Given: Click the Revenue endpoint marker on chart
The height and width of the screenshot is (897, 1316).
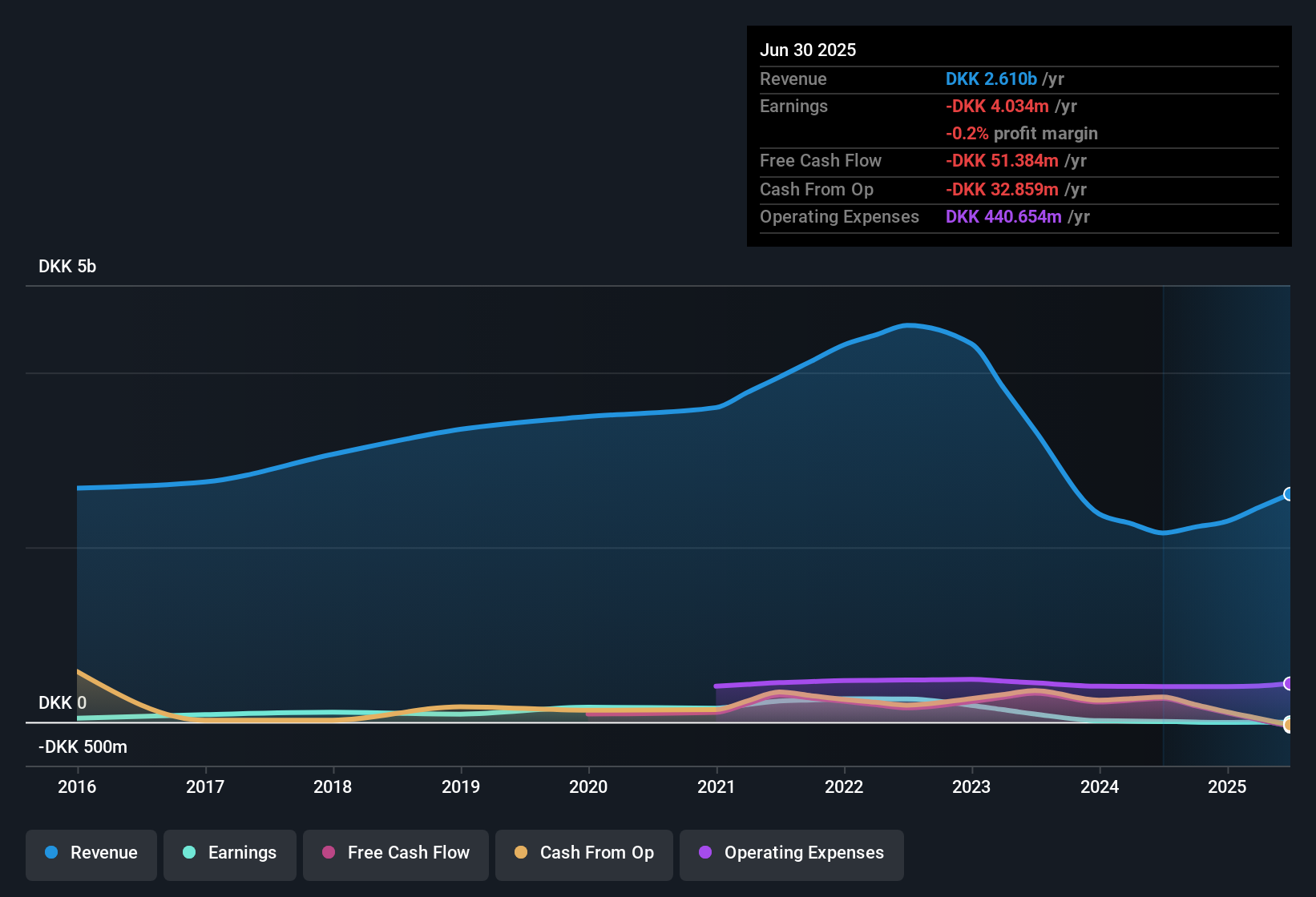Looking at the screenshot, I should pyautogui.click(x=1288, y=494).
